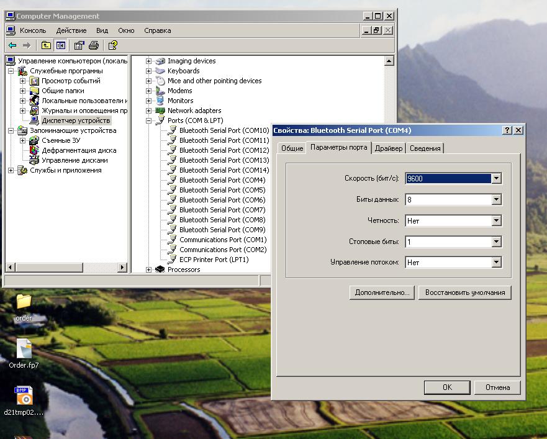Click the Network adapters icon

160,111
